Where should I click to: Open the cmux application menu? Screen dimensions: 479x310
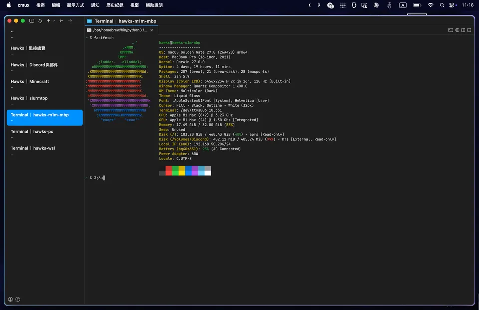tap(23, 5)
